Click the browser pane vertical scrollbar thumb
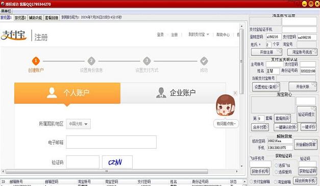Screen dimensions: 320x186 click(x=241, y=61)
